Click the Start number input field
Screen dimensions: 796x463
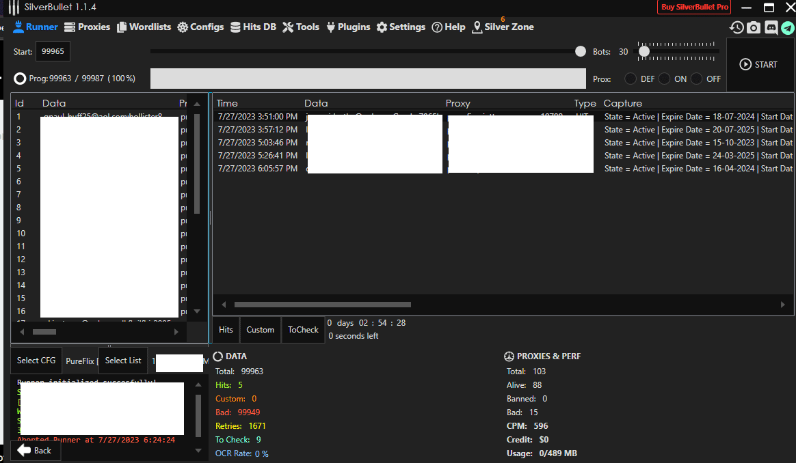coord(53,52)
